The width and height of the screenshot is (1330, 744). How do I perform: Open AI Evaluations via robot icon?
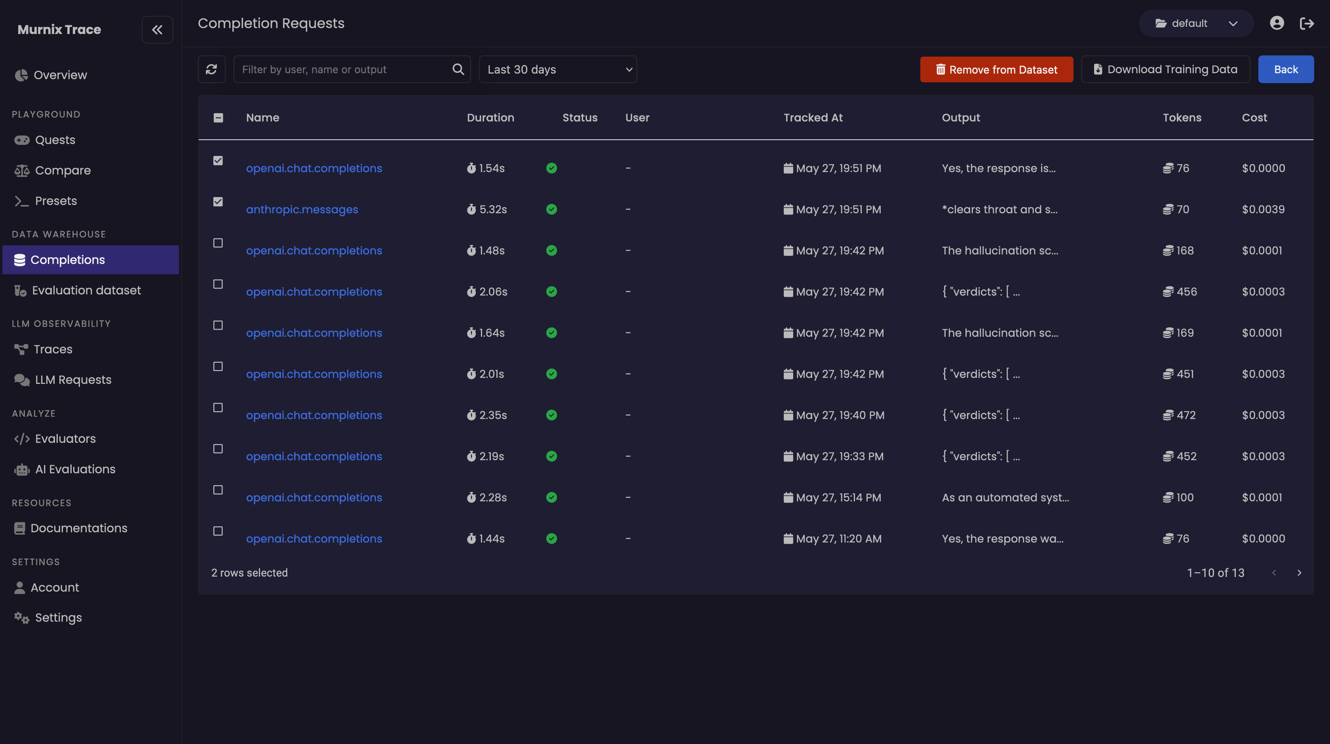[22, 469]
